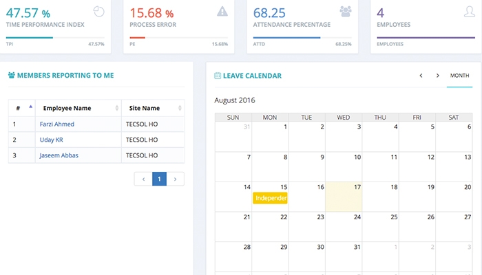Select August 20 in the calendar
Image resolution: width=482 pixels, height=275 pixels.
[454, 197]
